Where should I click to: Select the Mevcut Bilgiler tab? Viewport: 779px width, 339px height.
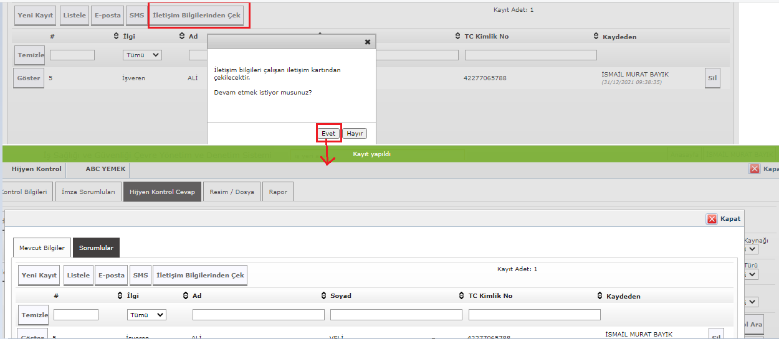pos(42,248)
